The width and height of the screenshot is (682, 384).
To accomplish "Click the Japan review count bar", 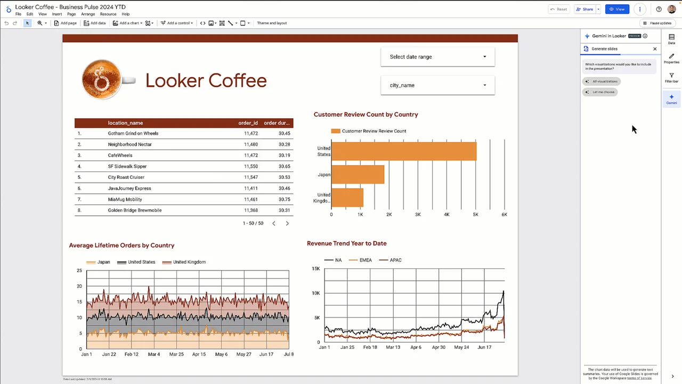I will [358, 174].
